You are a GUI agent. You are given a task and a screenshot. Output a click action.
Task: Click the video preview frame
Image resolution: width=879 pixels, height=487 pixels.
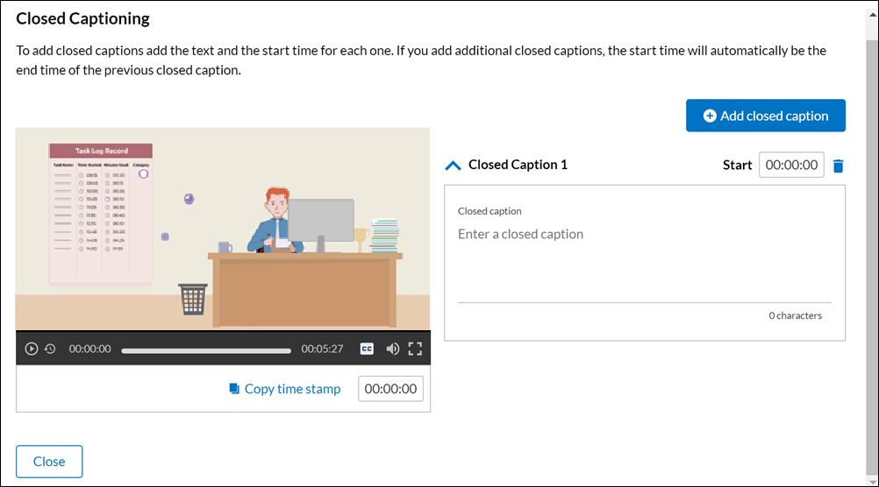223,229
